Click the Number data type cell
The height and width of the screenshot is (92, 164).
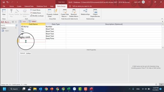pos(56,27)
